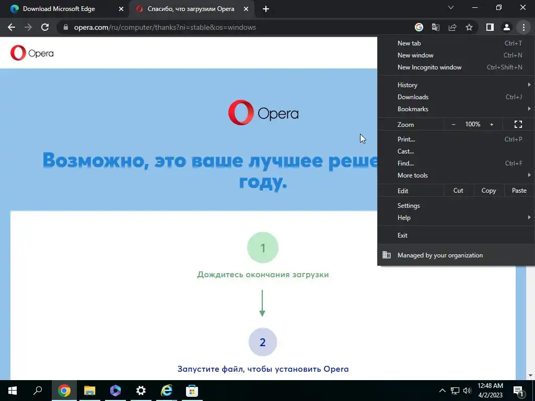Expand the More tools submenu
Image resolution: width=535 pixels, height=401 pixels.
pyautogui.click(x=456, y=175)
